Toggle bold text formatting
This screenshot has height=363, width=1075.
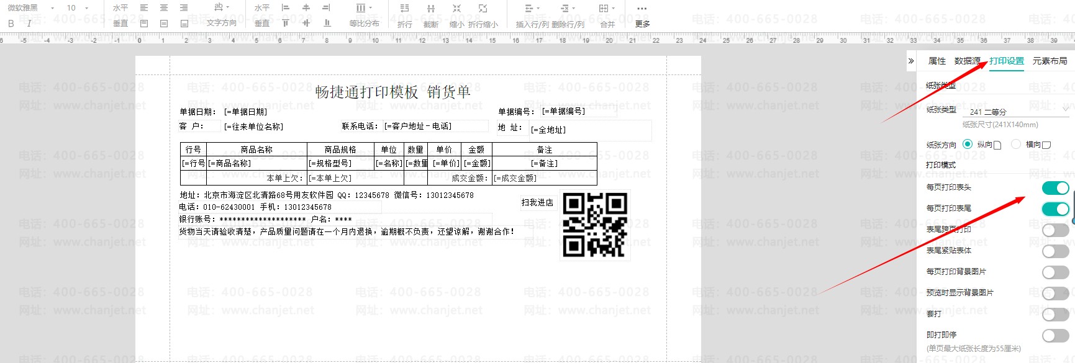11,24
